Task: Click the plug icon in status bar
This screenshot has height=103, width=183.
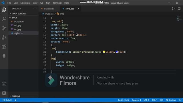Action: point(15,100)
